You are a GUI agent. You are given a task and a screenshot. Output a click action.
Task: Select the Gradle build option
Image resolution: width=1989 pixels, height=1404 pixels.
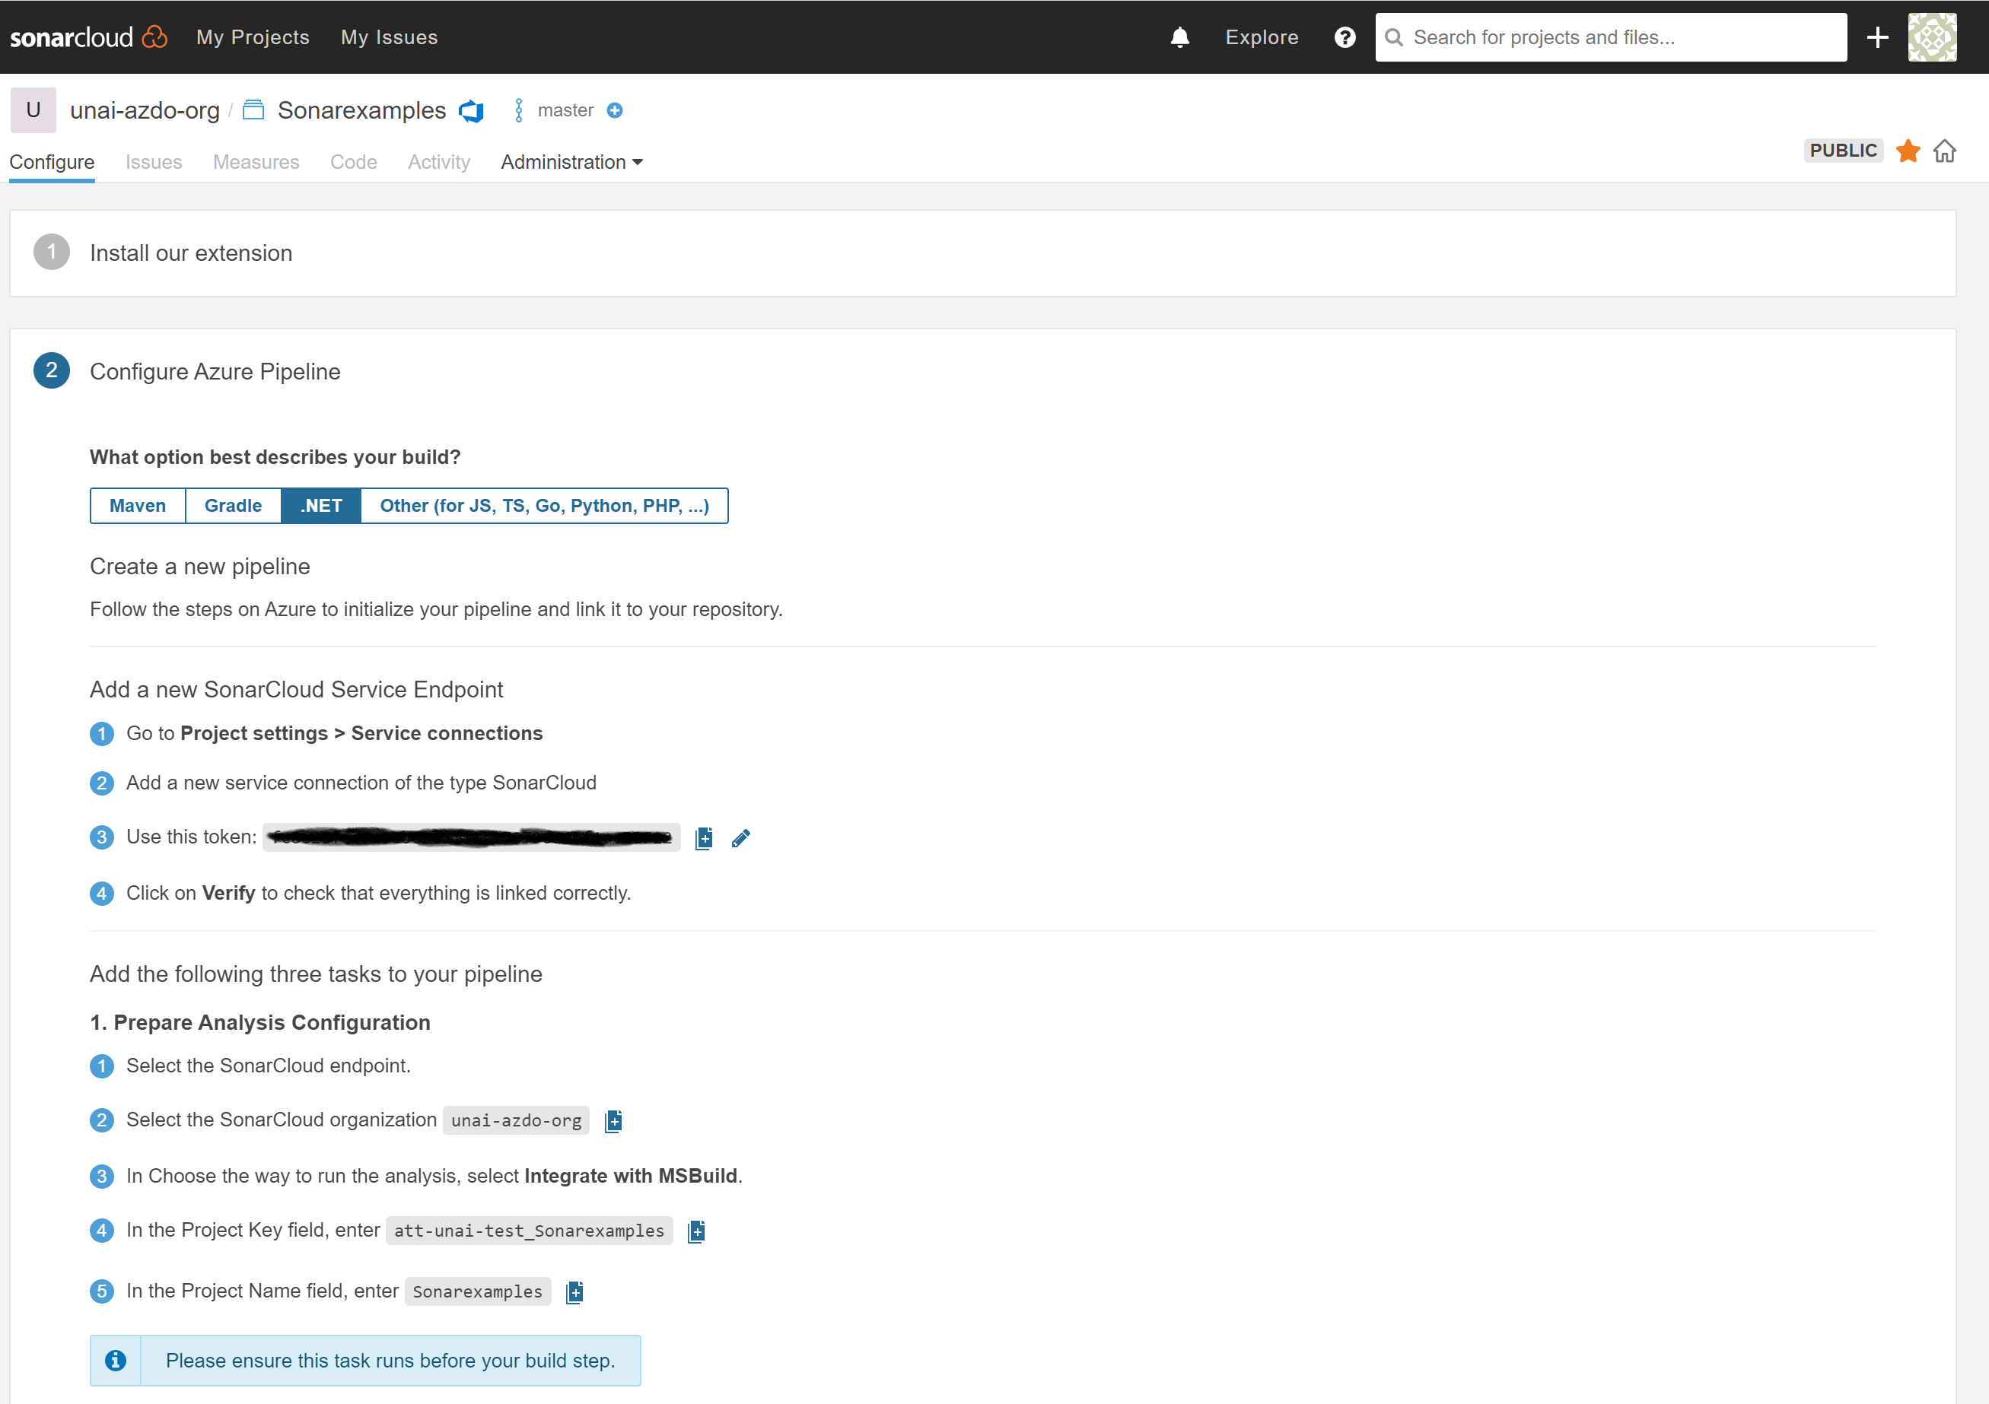232,505
